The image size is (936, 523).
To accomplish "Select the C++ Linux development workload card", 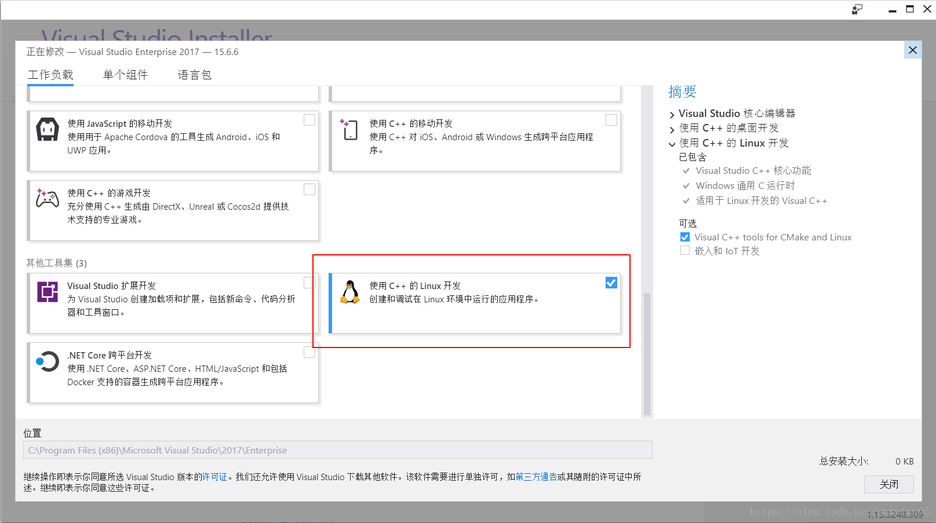I will 475,303.
